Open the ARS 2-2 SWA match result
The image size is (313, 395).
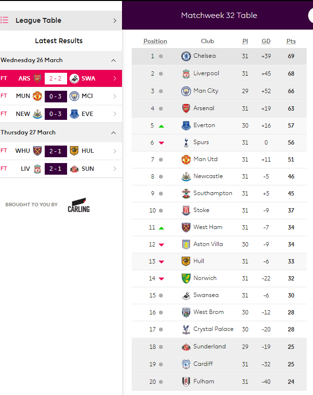[61, 78]
